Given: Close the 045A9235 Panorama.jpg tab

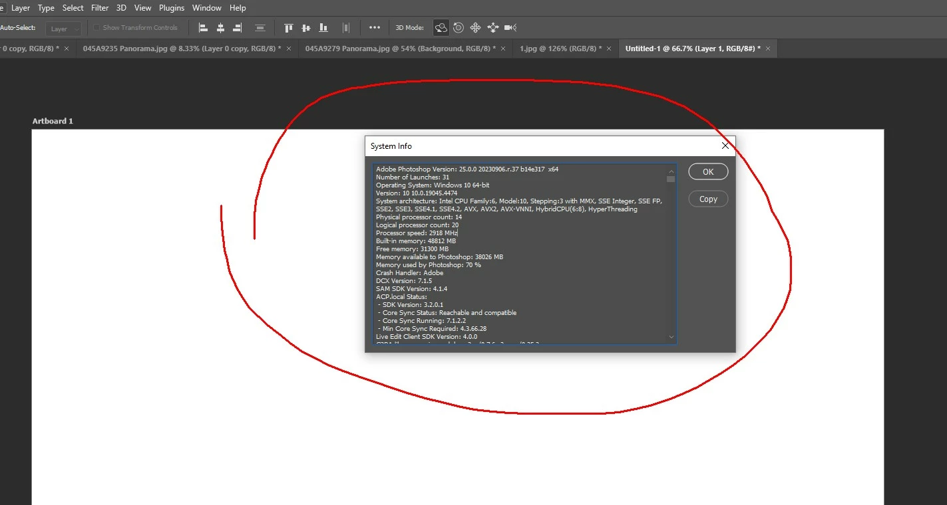Looking at the screenshot, I should click(x=289, y=49).
